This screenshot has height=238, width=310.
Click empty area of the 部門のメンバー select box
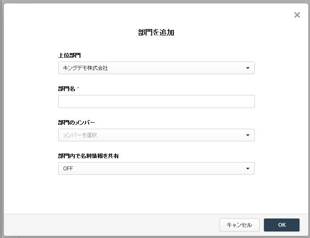(174, 135)
